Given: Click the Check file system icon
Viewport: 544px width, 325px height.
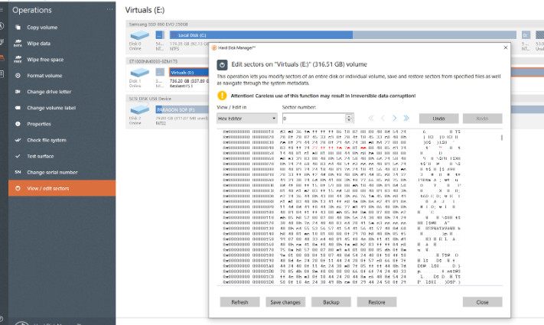Looking at the screenshot, I should click(18, 139).
